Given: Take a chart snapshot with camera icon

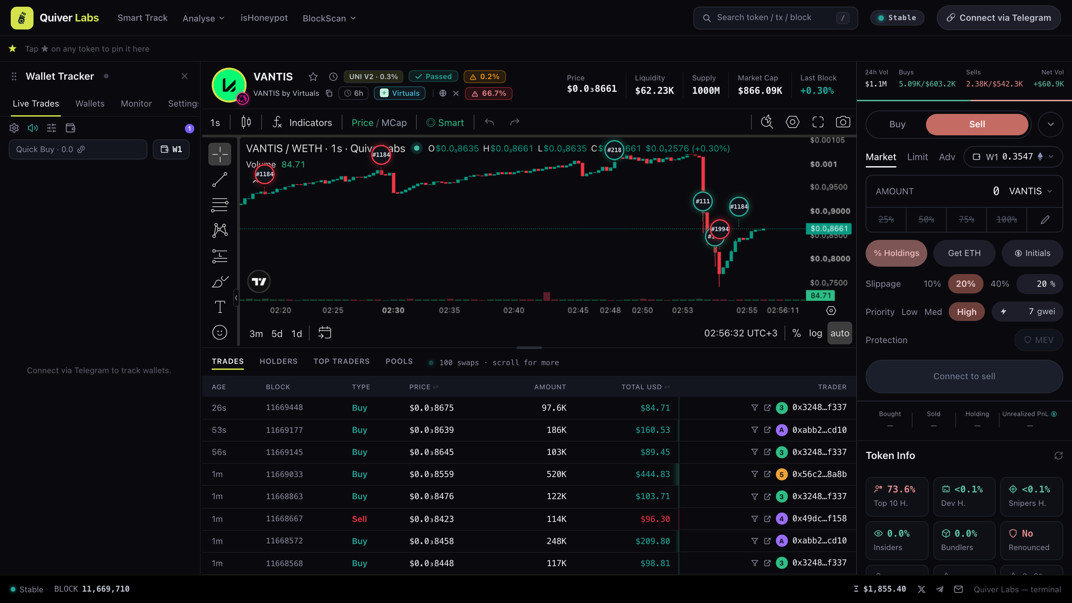Looking at the screenshot, I should coord(843,122).
